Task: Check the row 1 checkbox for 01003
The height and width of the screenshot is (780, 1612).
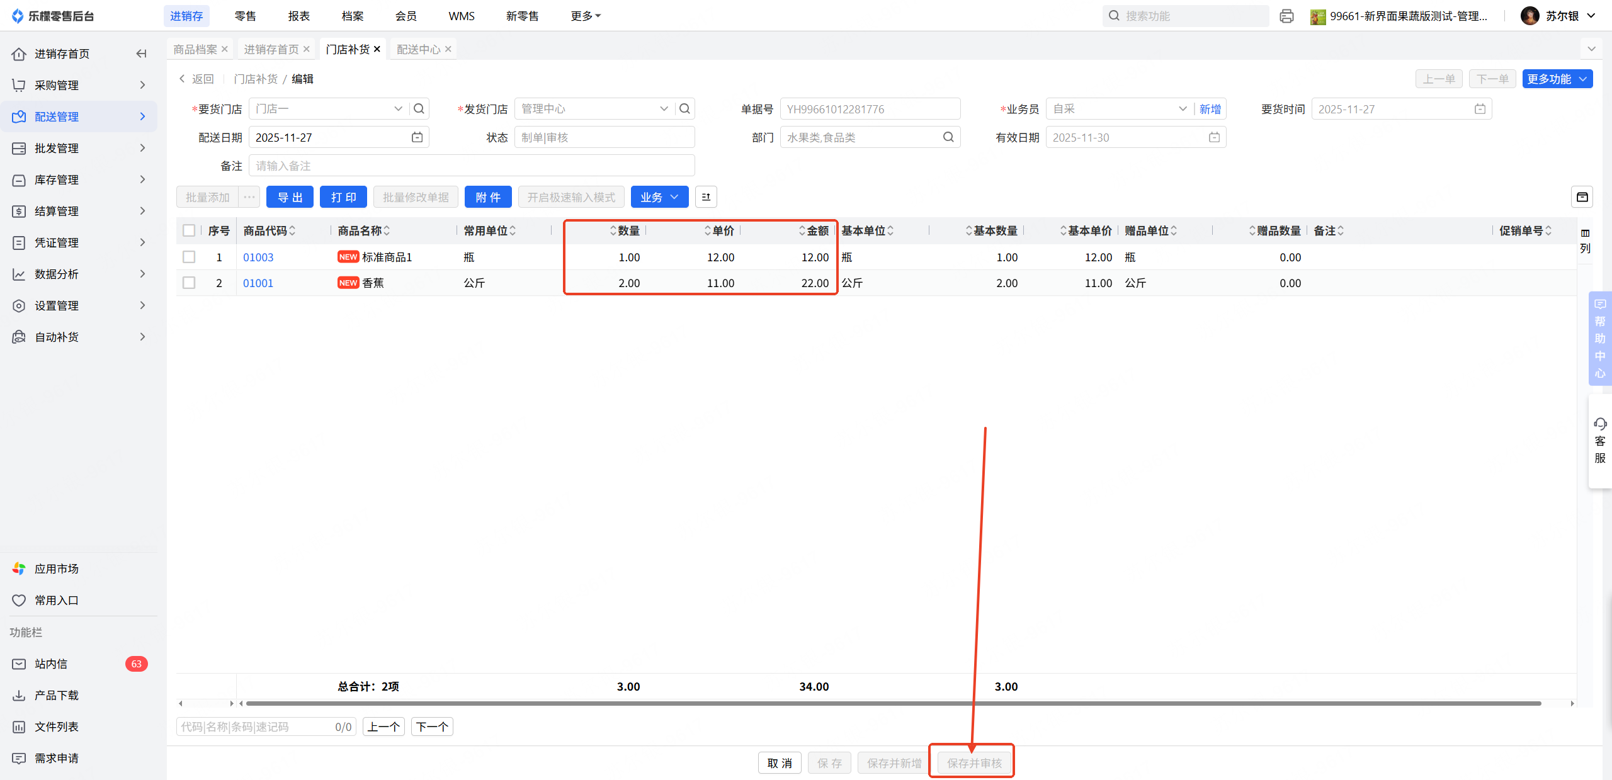Action: (189, 257)
